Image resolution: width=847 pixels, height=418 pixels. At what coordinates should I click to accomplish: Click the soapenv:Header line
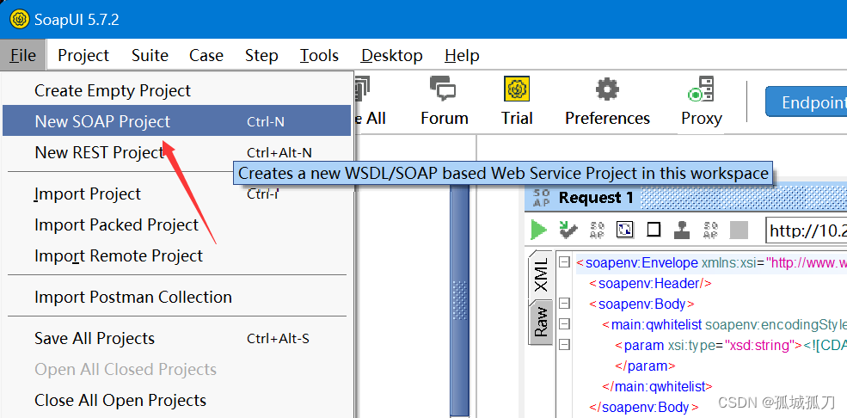click(650, 283)
